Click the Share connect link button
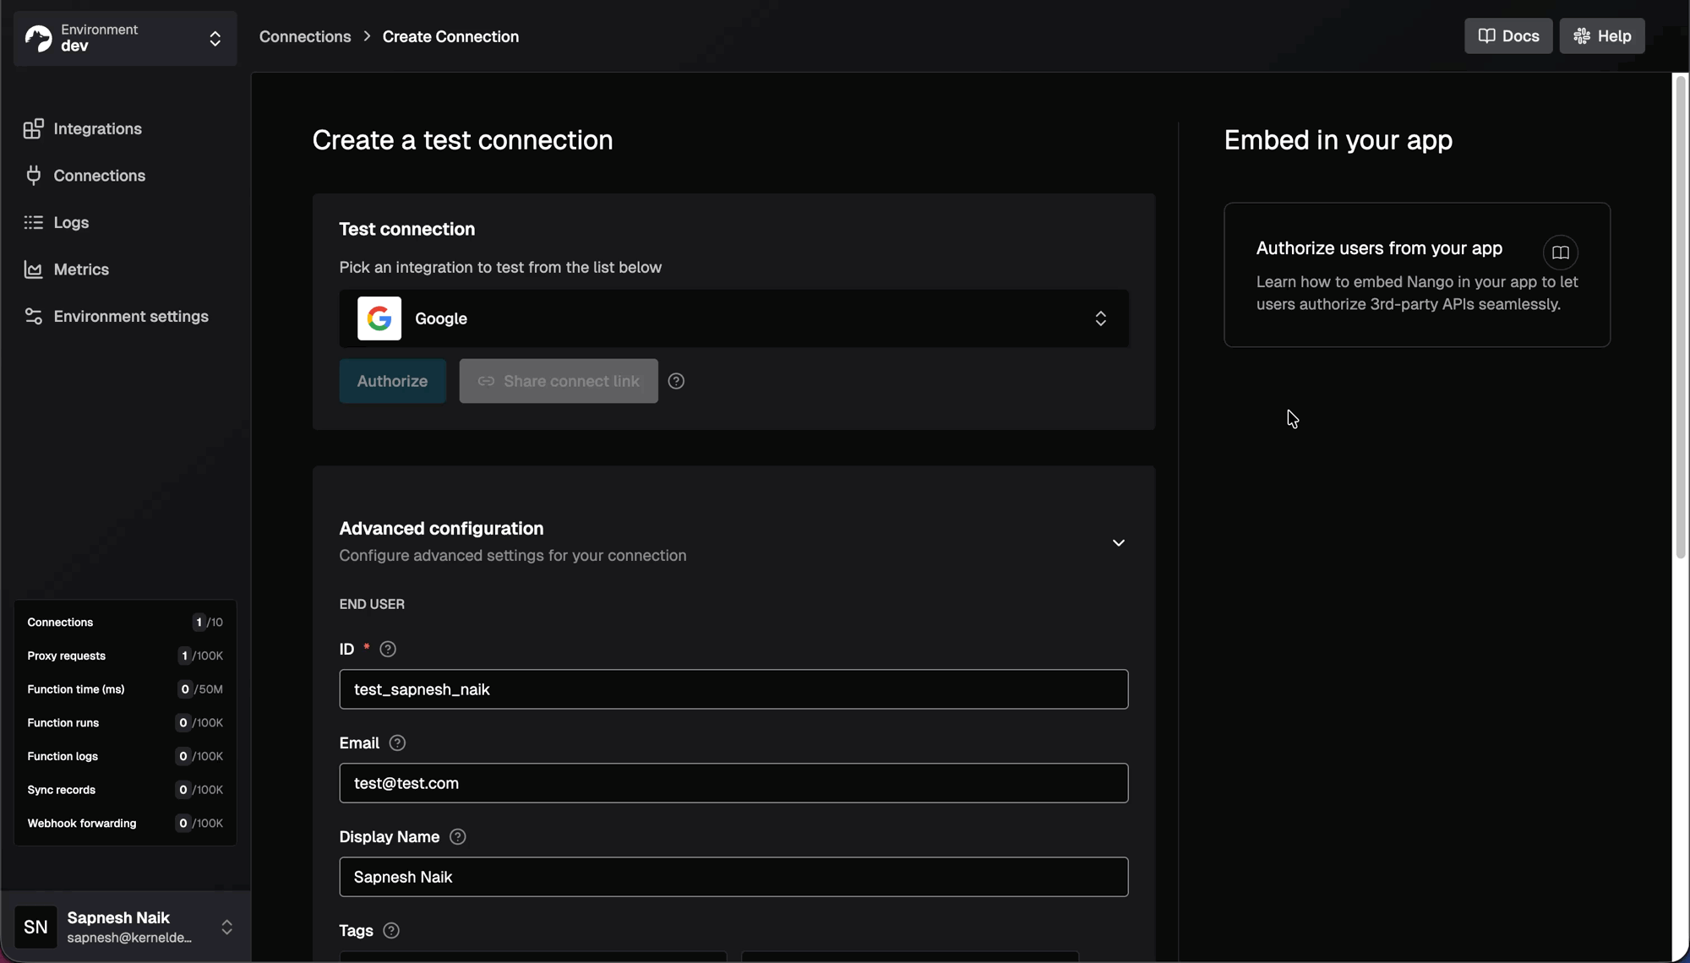Image resolution: width=1690 pixels, height=963 pixels. 558,381
